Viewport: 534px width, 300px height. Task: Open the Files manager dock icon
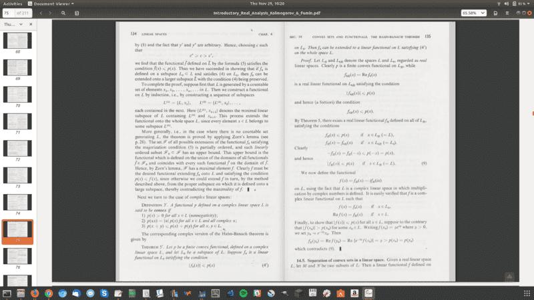point(21,293)
